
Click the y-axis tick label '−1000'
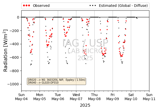13,84
